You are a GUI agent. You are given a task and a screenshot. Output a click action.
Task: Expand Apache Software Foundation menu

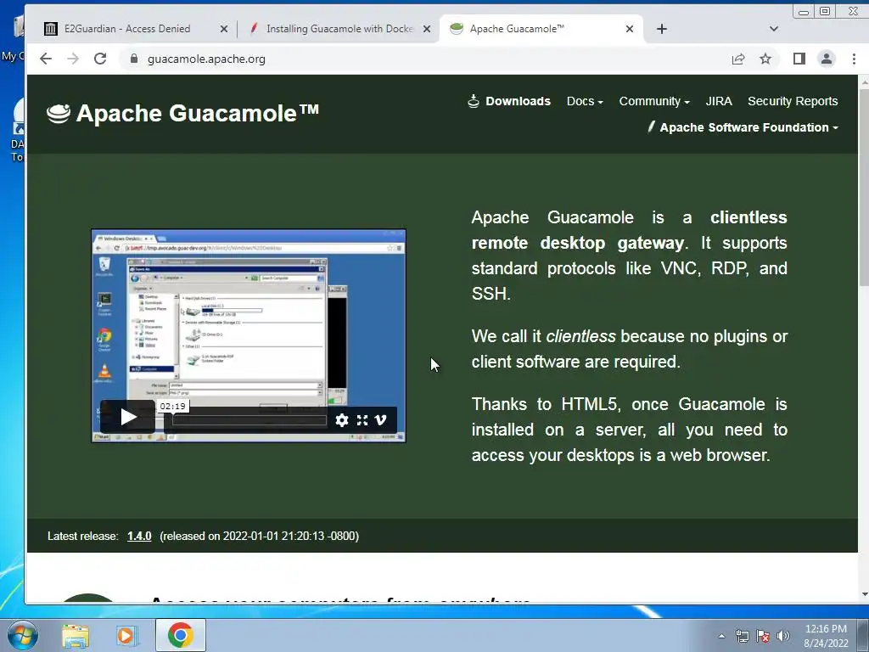[743, 127]
